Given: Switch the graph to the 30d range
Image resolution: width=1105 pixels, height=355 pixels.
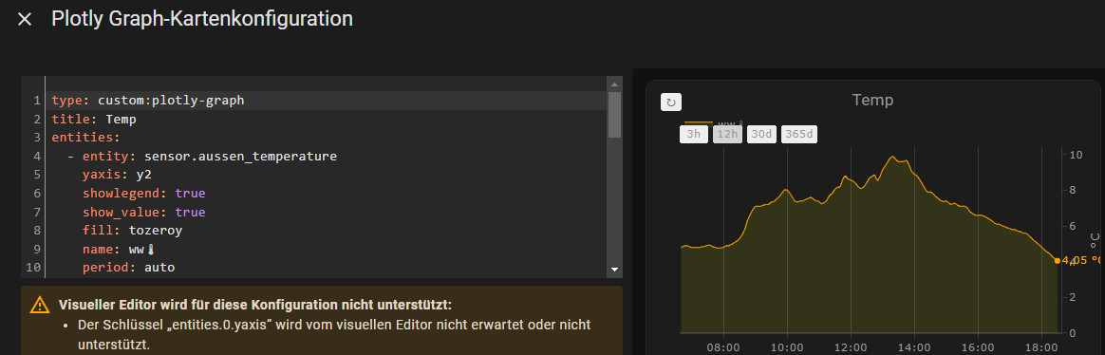Looking at the screenshot, I should click(x=761, y=134).
